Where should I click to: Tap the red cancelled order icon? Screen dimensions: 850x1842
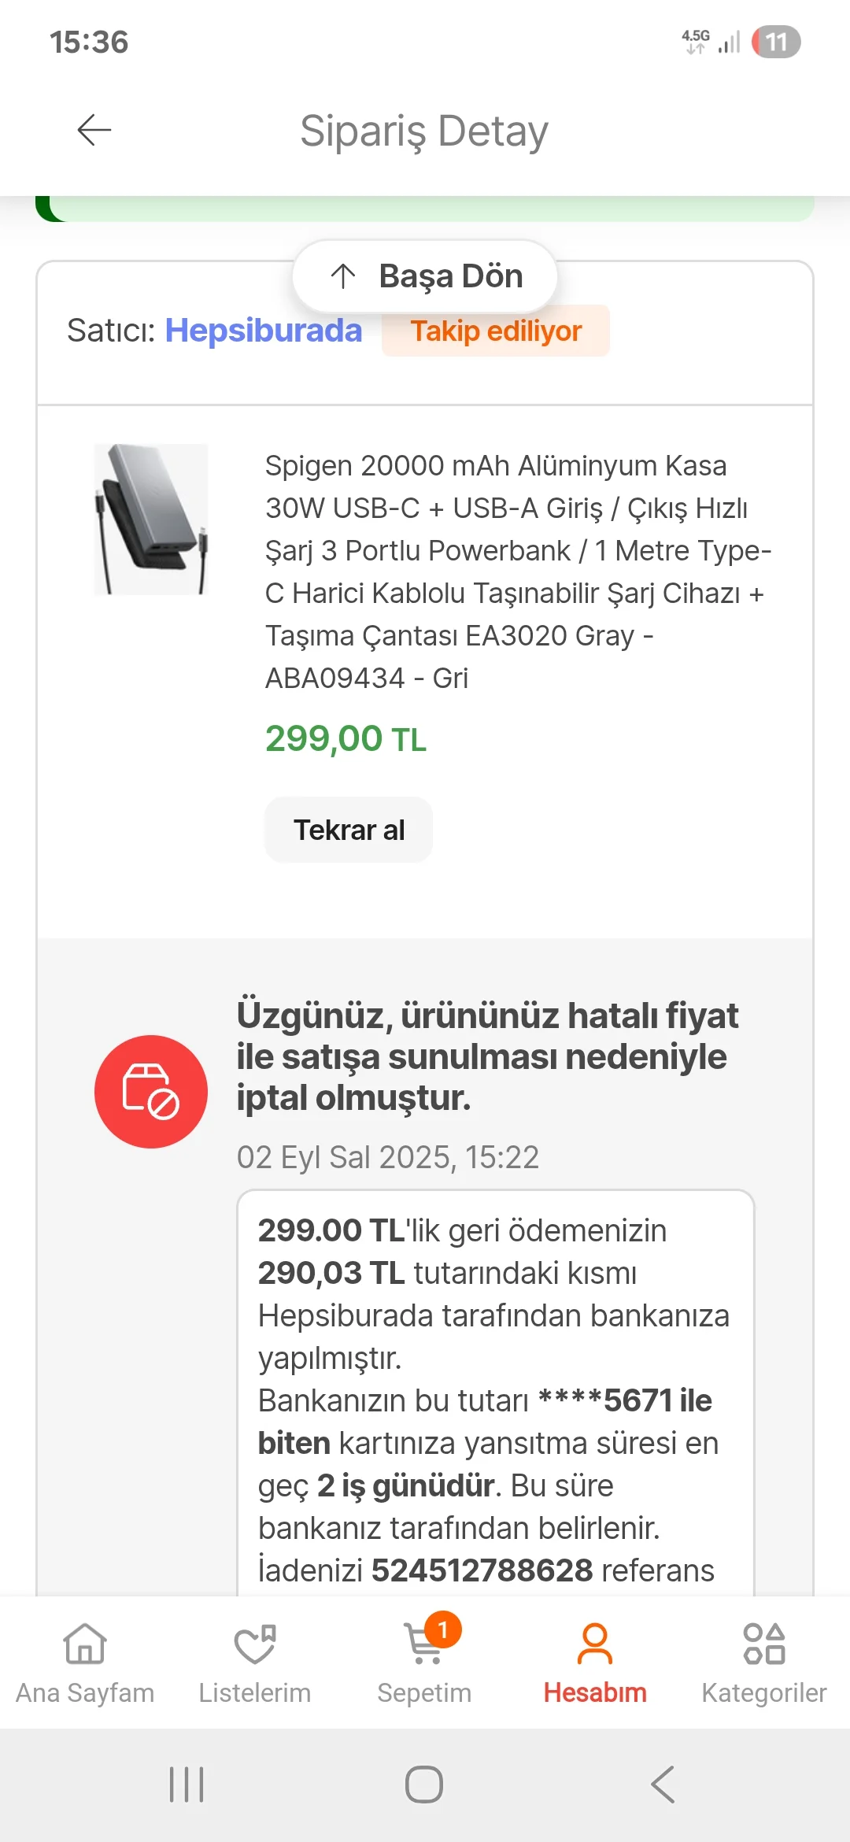151,1091
